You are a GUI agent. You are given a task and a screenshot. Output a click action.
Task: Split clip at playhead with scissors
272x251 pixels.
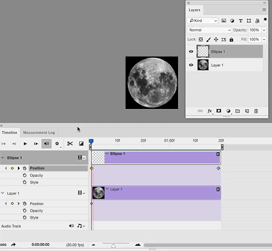[x=70, y=143]
